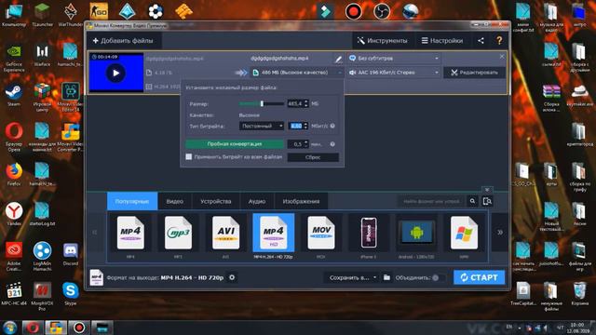Open the Инструменты tools menu
596x335 pixels.
(x=382, y=41)
